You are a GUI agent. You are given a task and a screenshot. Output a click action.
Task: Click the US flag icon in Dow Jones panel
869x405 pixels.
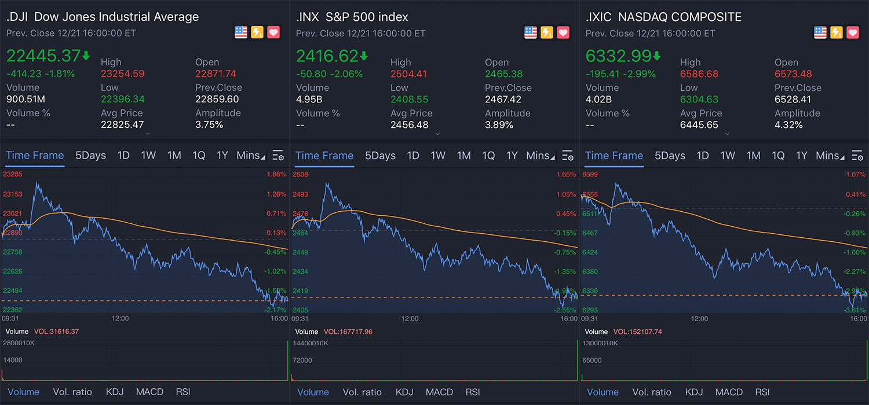pos(241,32)
